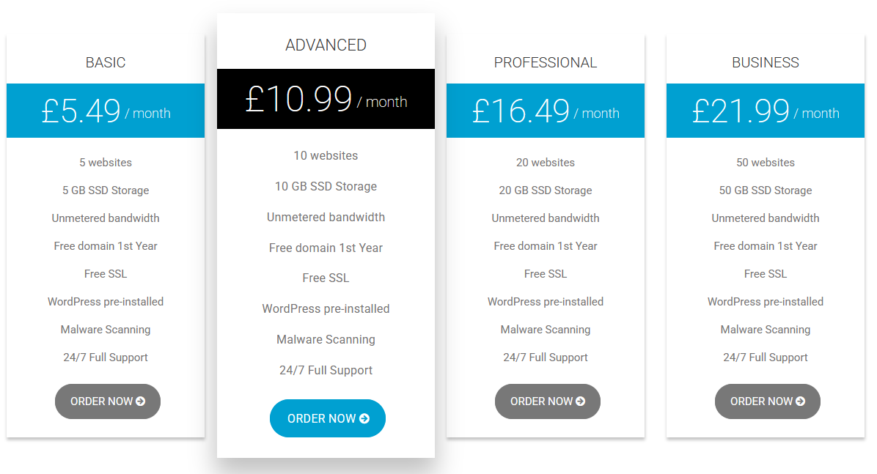Viewport: 877px width, 474px height.
Task: Click "50 websites" in Business plan
Action: point(766,163)
